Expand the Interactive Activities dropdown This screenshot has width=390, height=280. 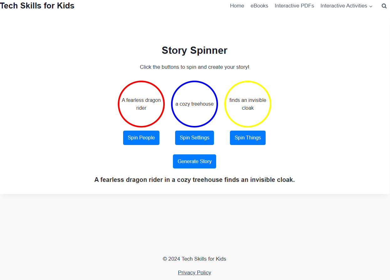344,6
